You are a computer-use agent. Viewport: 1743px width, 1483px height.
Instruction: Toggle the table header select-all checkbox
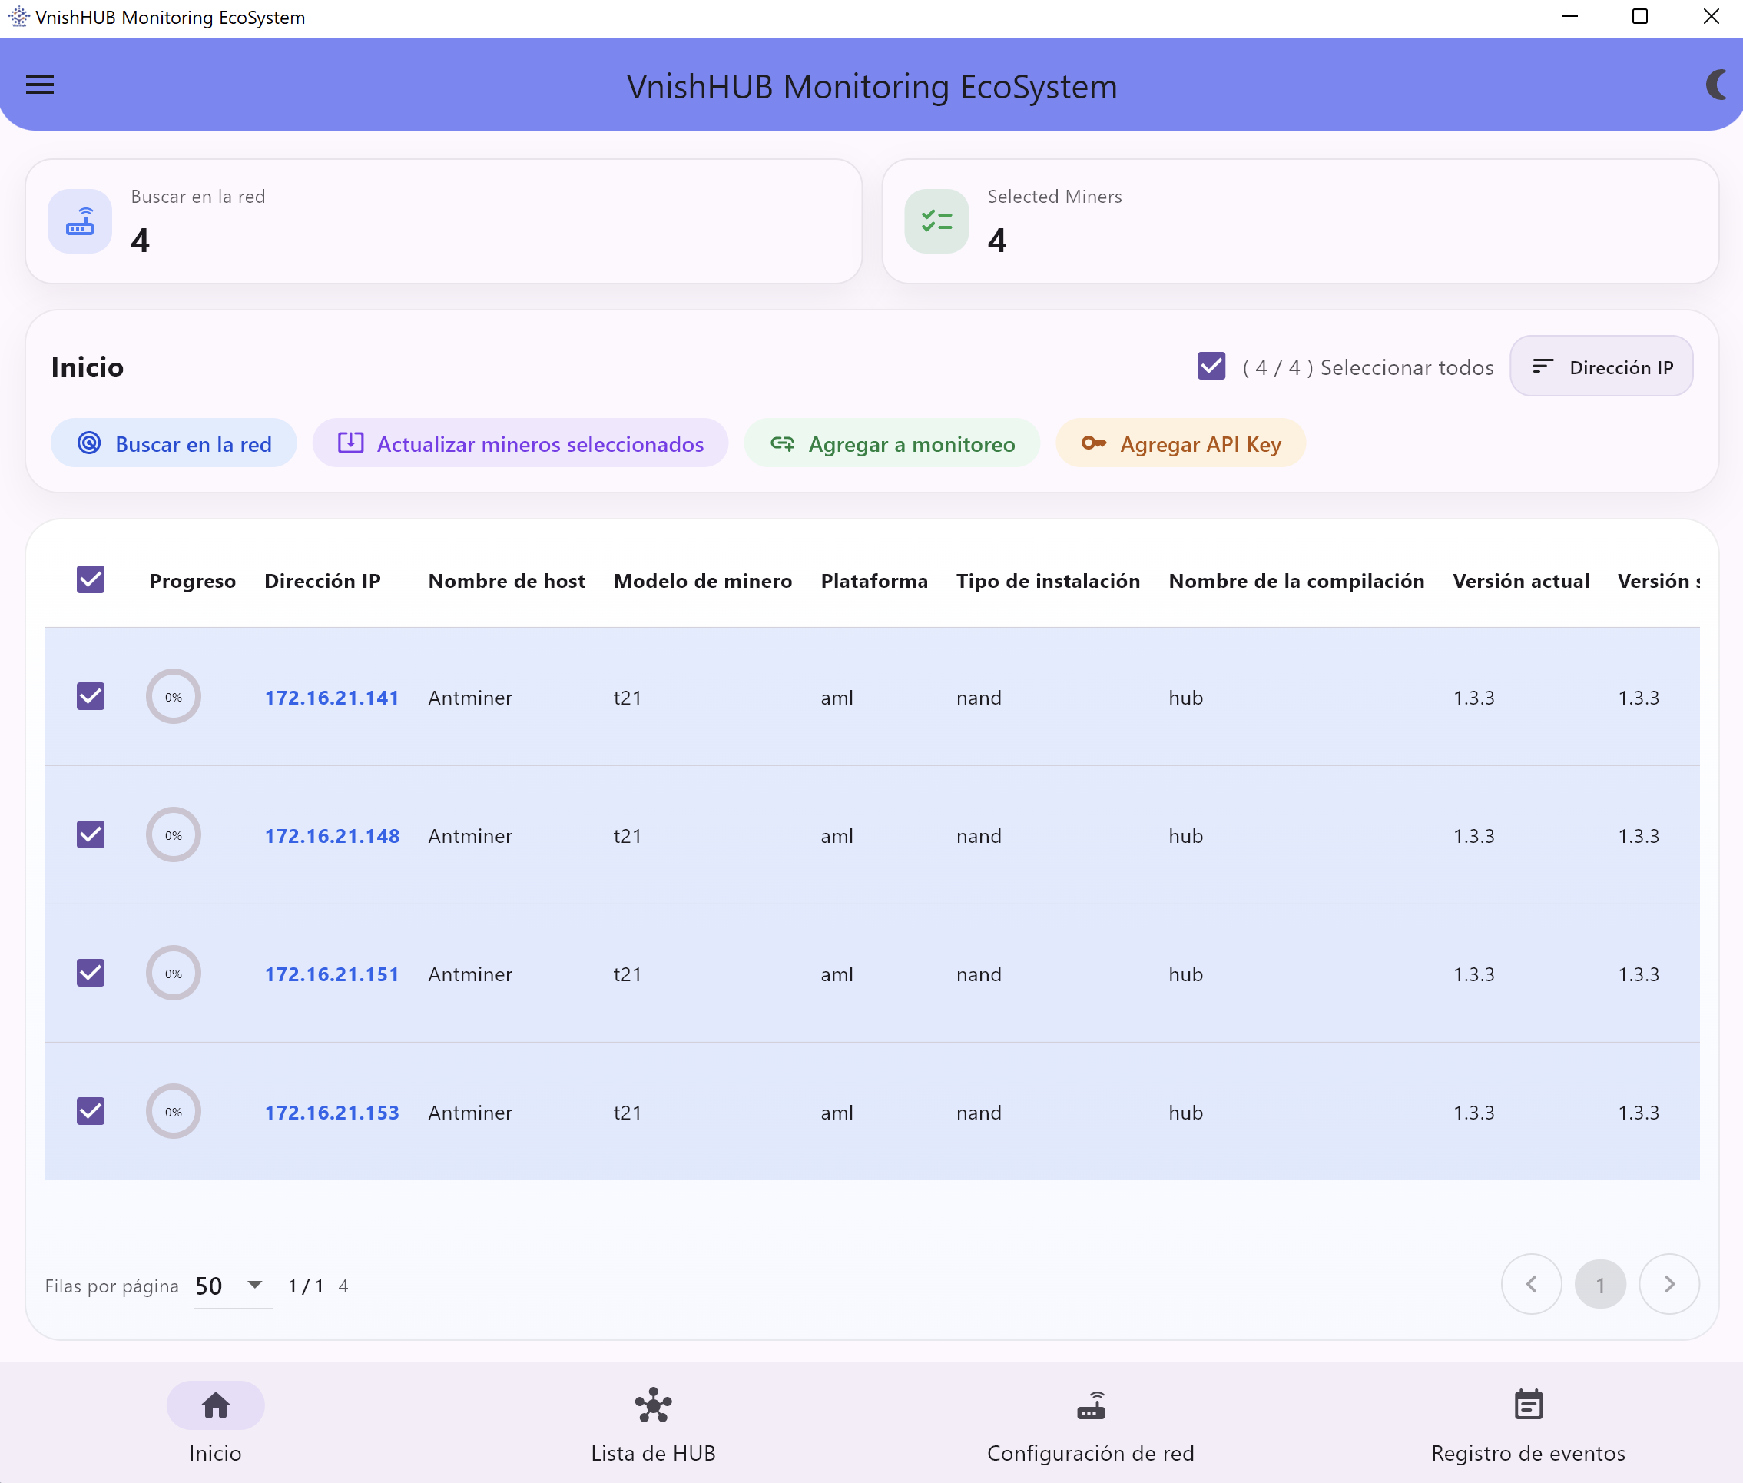point(91,580)
